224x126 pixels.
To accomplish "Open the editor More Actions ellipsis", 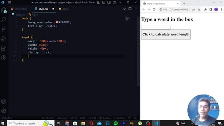I will [x=135, y=9].
